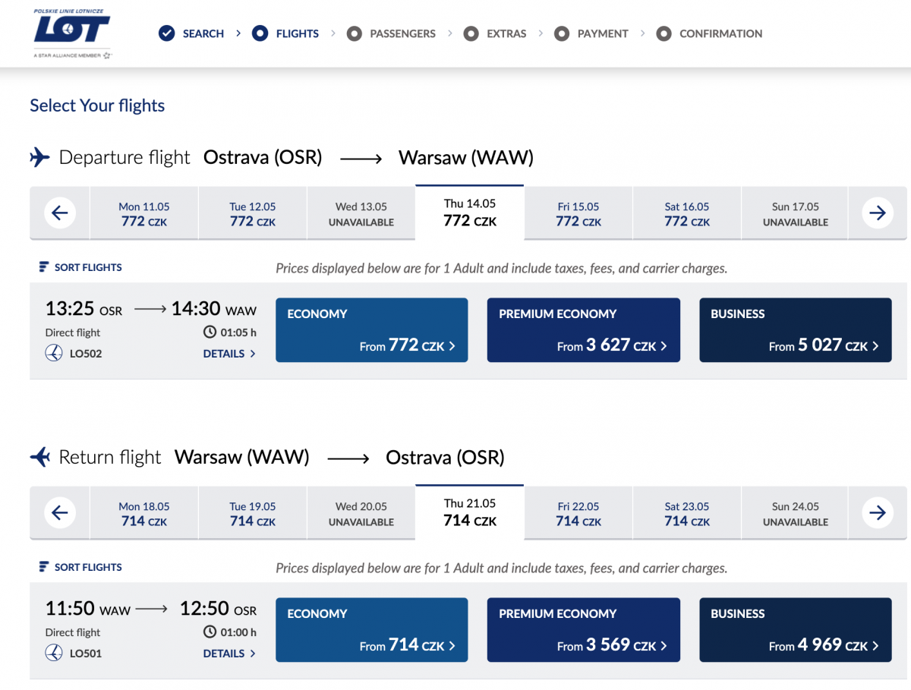Click the Flights step radio indicator
Viewport: 911px width, 690px height.
(x=260, y=33)
